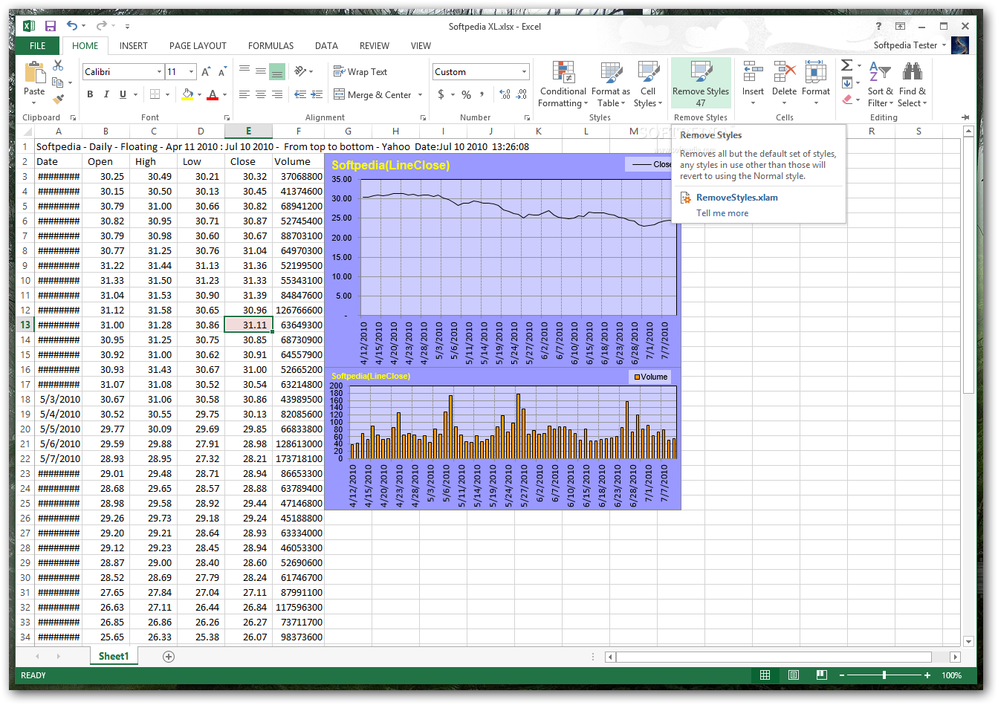The width and height of the screenshot is (998, 705).
Task: Click the add new sheet plus icon
Action: click(x=169, y=656)
